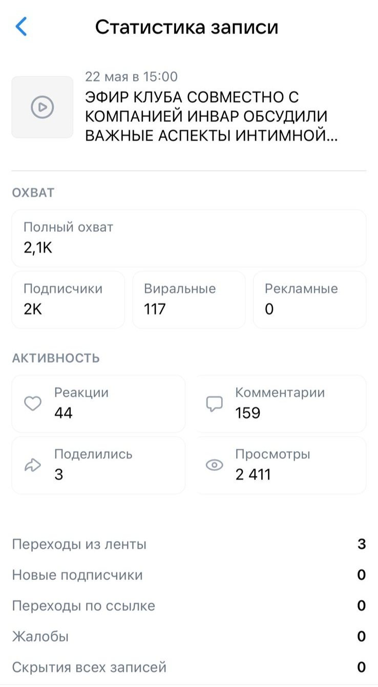Open the Поделились activity card
This screenshot has height=687, width=378.
98,465
